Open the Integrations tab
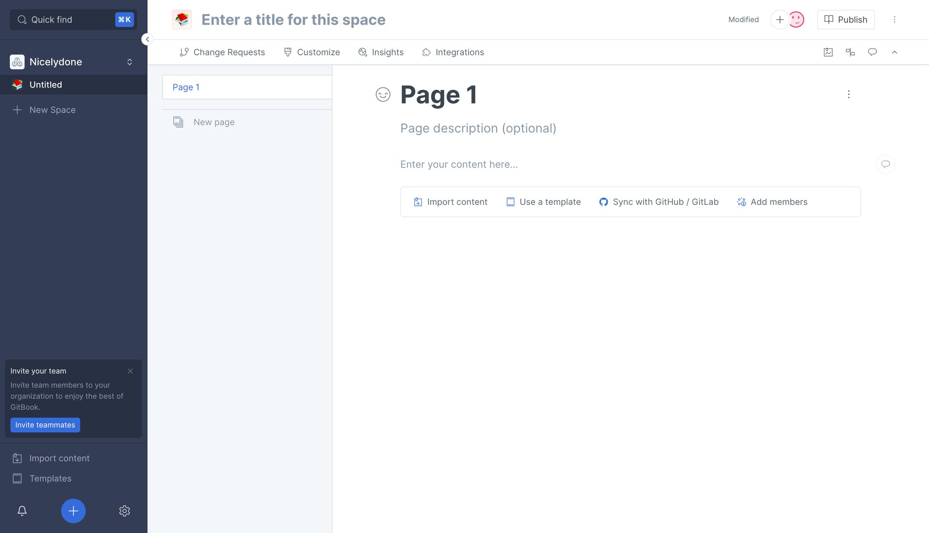 point(452,52)
